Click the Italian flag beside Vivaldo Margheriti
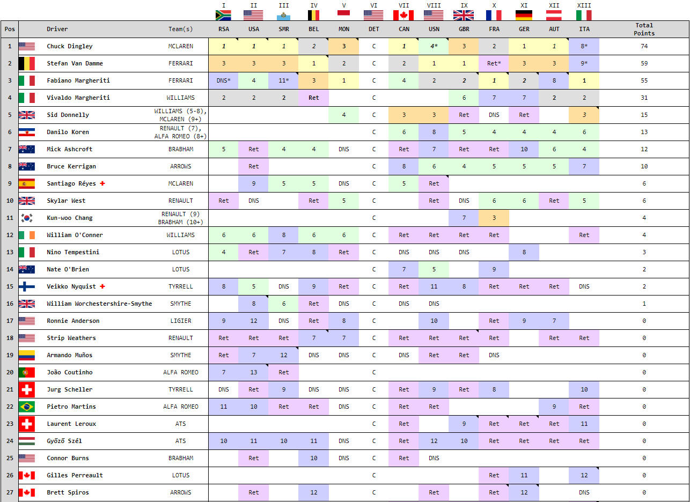Screen dimensions: 690x502 click(27, 98)
